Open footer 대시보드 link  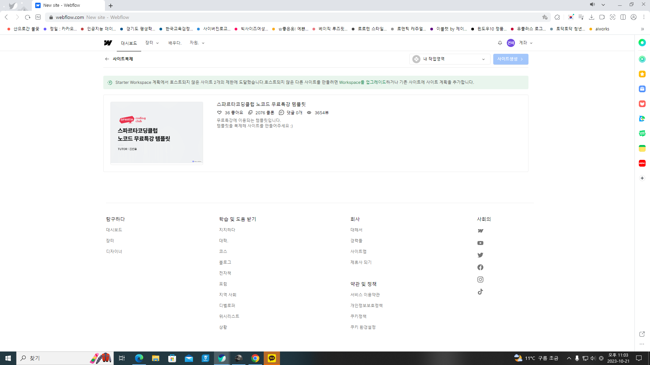pos(114,230)
